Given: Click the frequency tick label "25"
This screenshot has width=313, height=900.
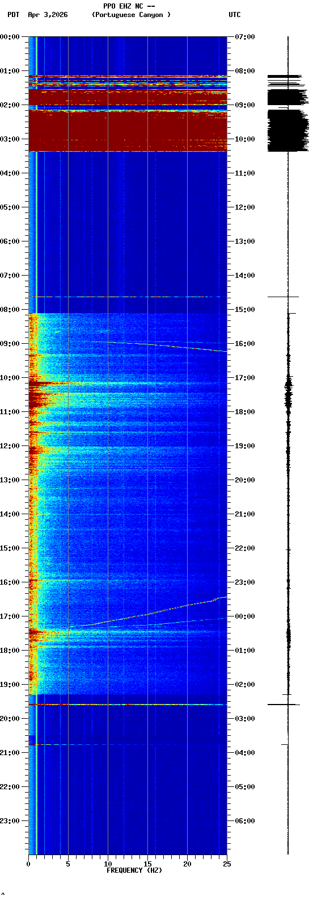Looking at the screenshot, I should (x=227, y=864).
